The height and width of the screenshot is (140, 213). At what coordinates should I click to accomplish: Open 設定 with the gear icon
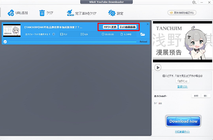tap(112, 13)
